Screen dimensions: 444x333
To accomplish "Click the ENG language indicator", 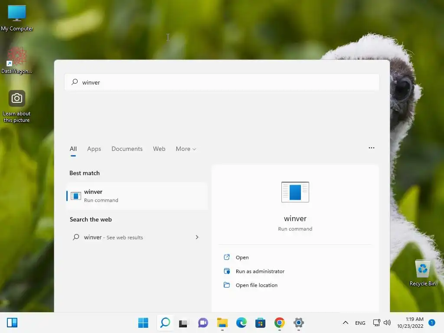I will [x=360, y=323].
